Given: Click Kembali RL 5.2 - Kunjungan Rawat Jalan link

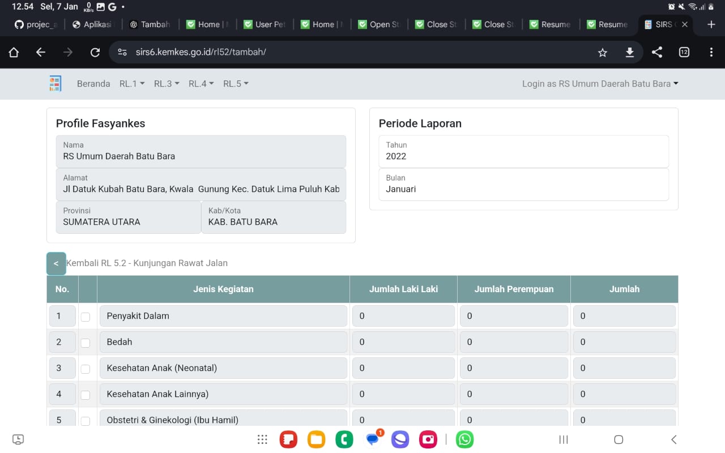Looking at the screenshot, I should coord(147,263).
